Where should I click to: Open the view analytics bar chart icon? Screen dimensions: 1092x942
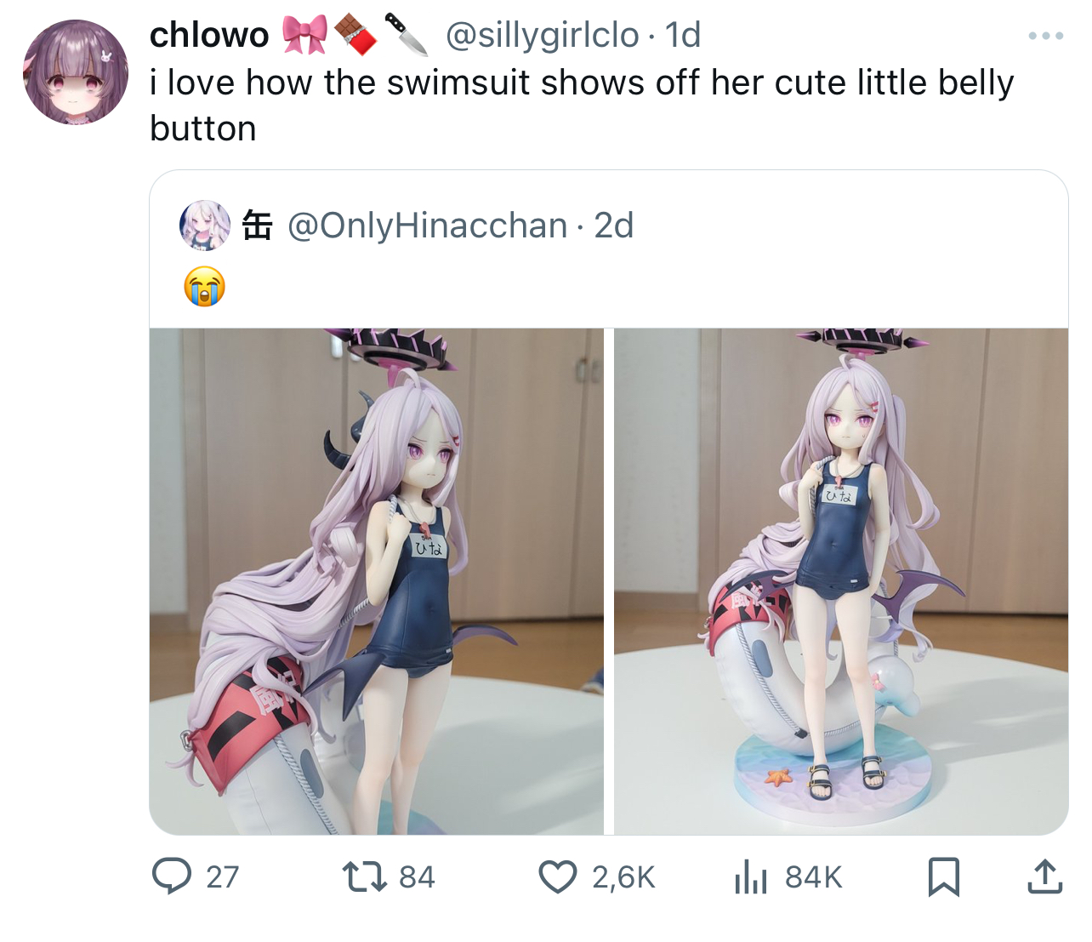[751, 876]
